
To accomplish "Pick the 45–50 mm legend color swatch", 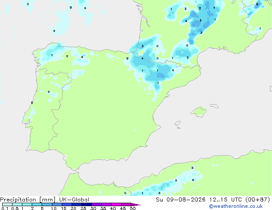I will click(126, 204).
